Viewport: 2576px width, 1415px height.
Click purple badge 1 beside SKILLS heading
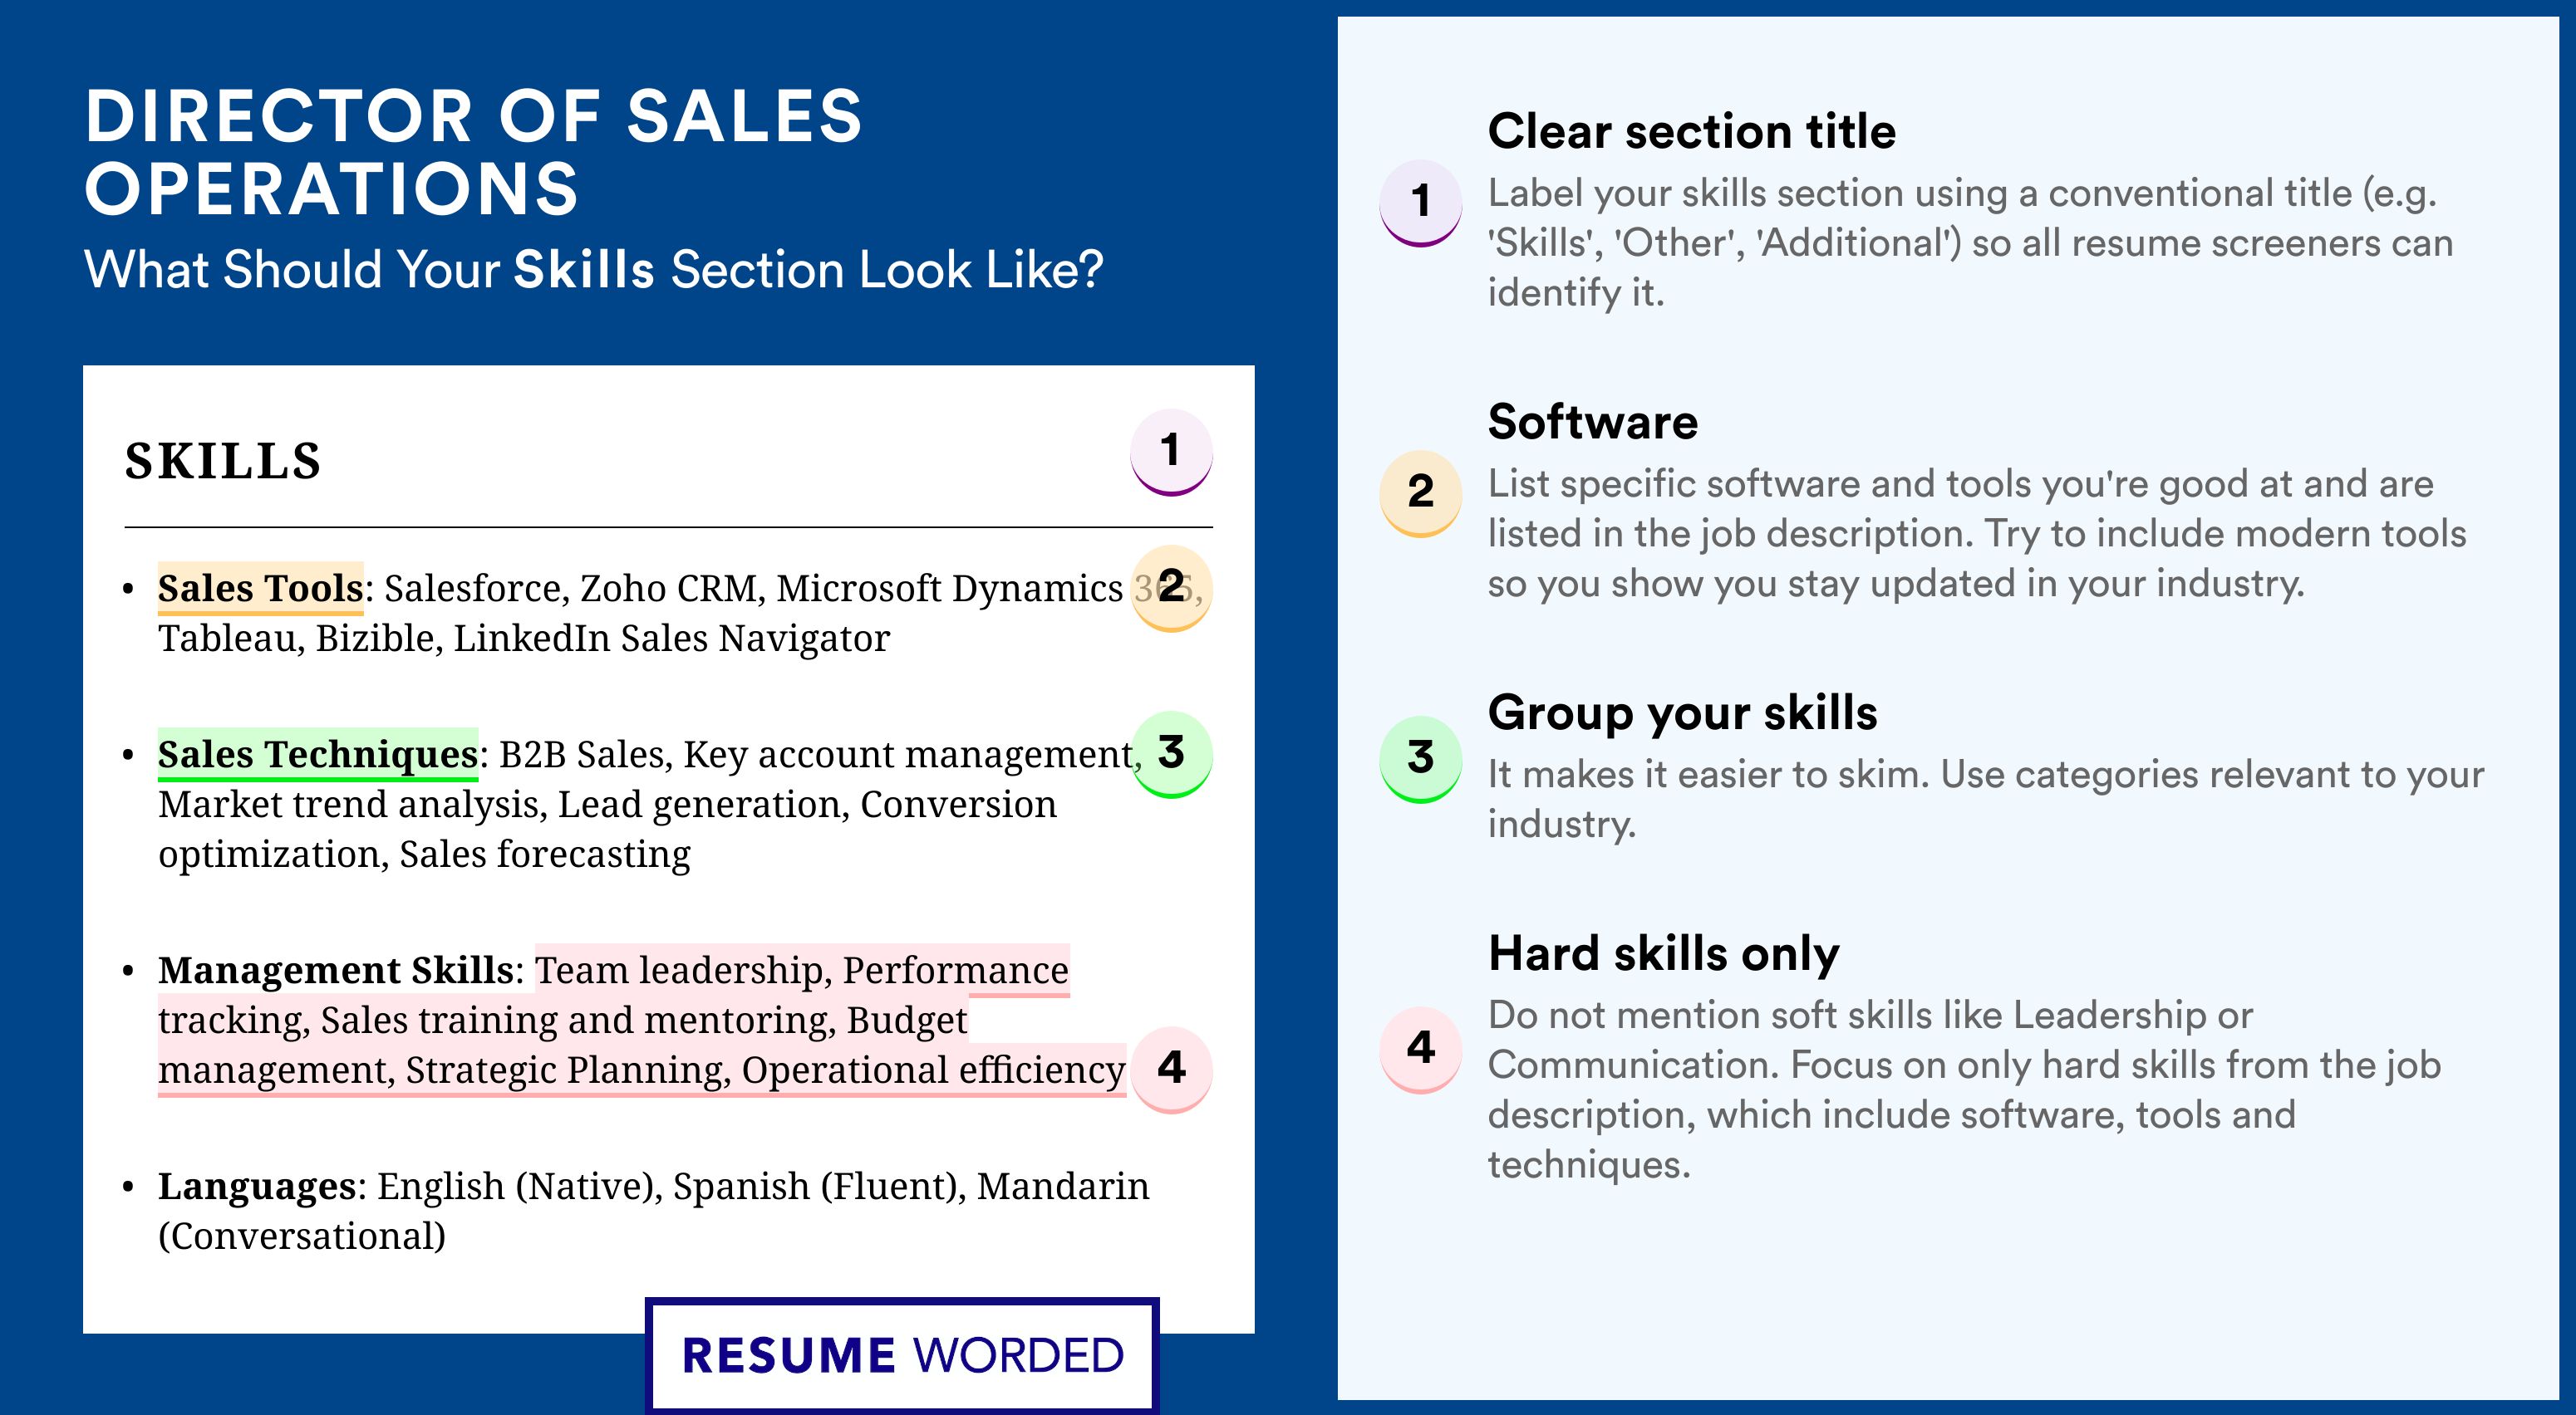pyautogui.click(x=1171, y=452)
